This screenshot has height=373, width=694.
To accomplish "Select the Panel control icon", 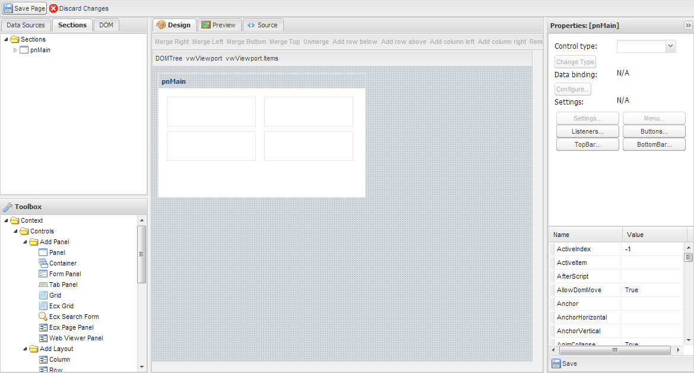I will [x=43, y=252].
